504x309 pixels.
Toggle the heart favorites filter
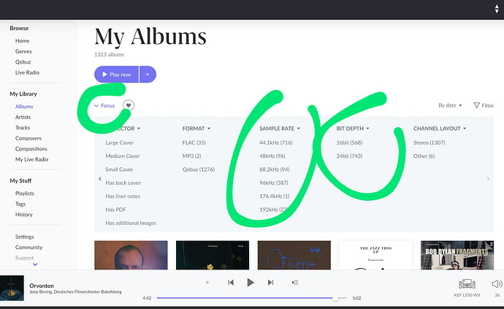tap(129, 105)
